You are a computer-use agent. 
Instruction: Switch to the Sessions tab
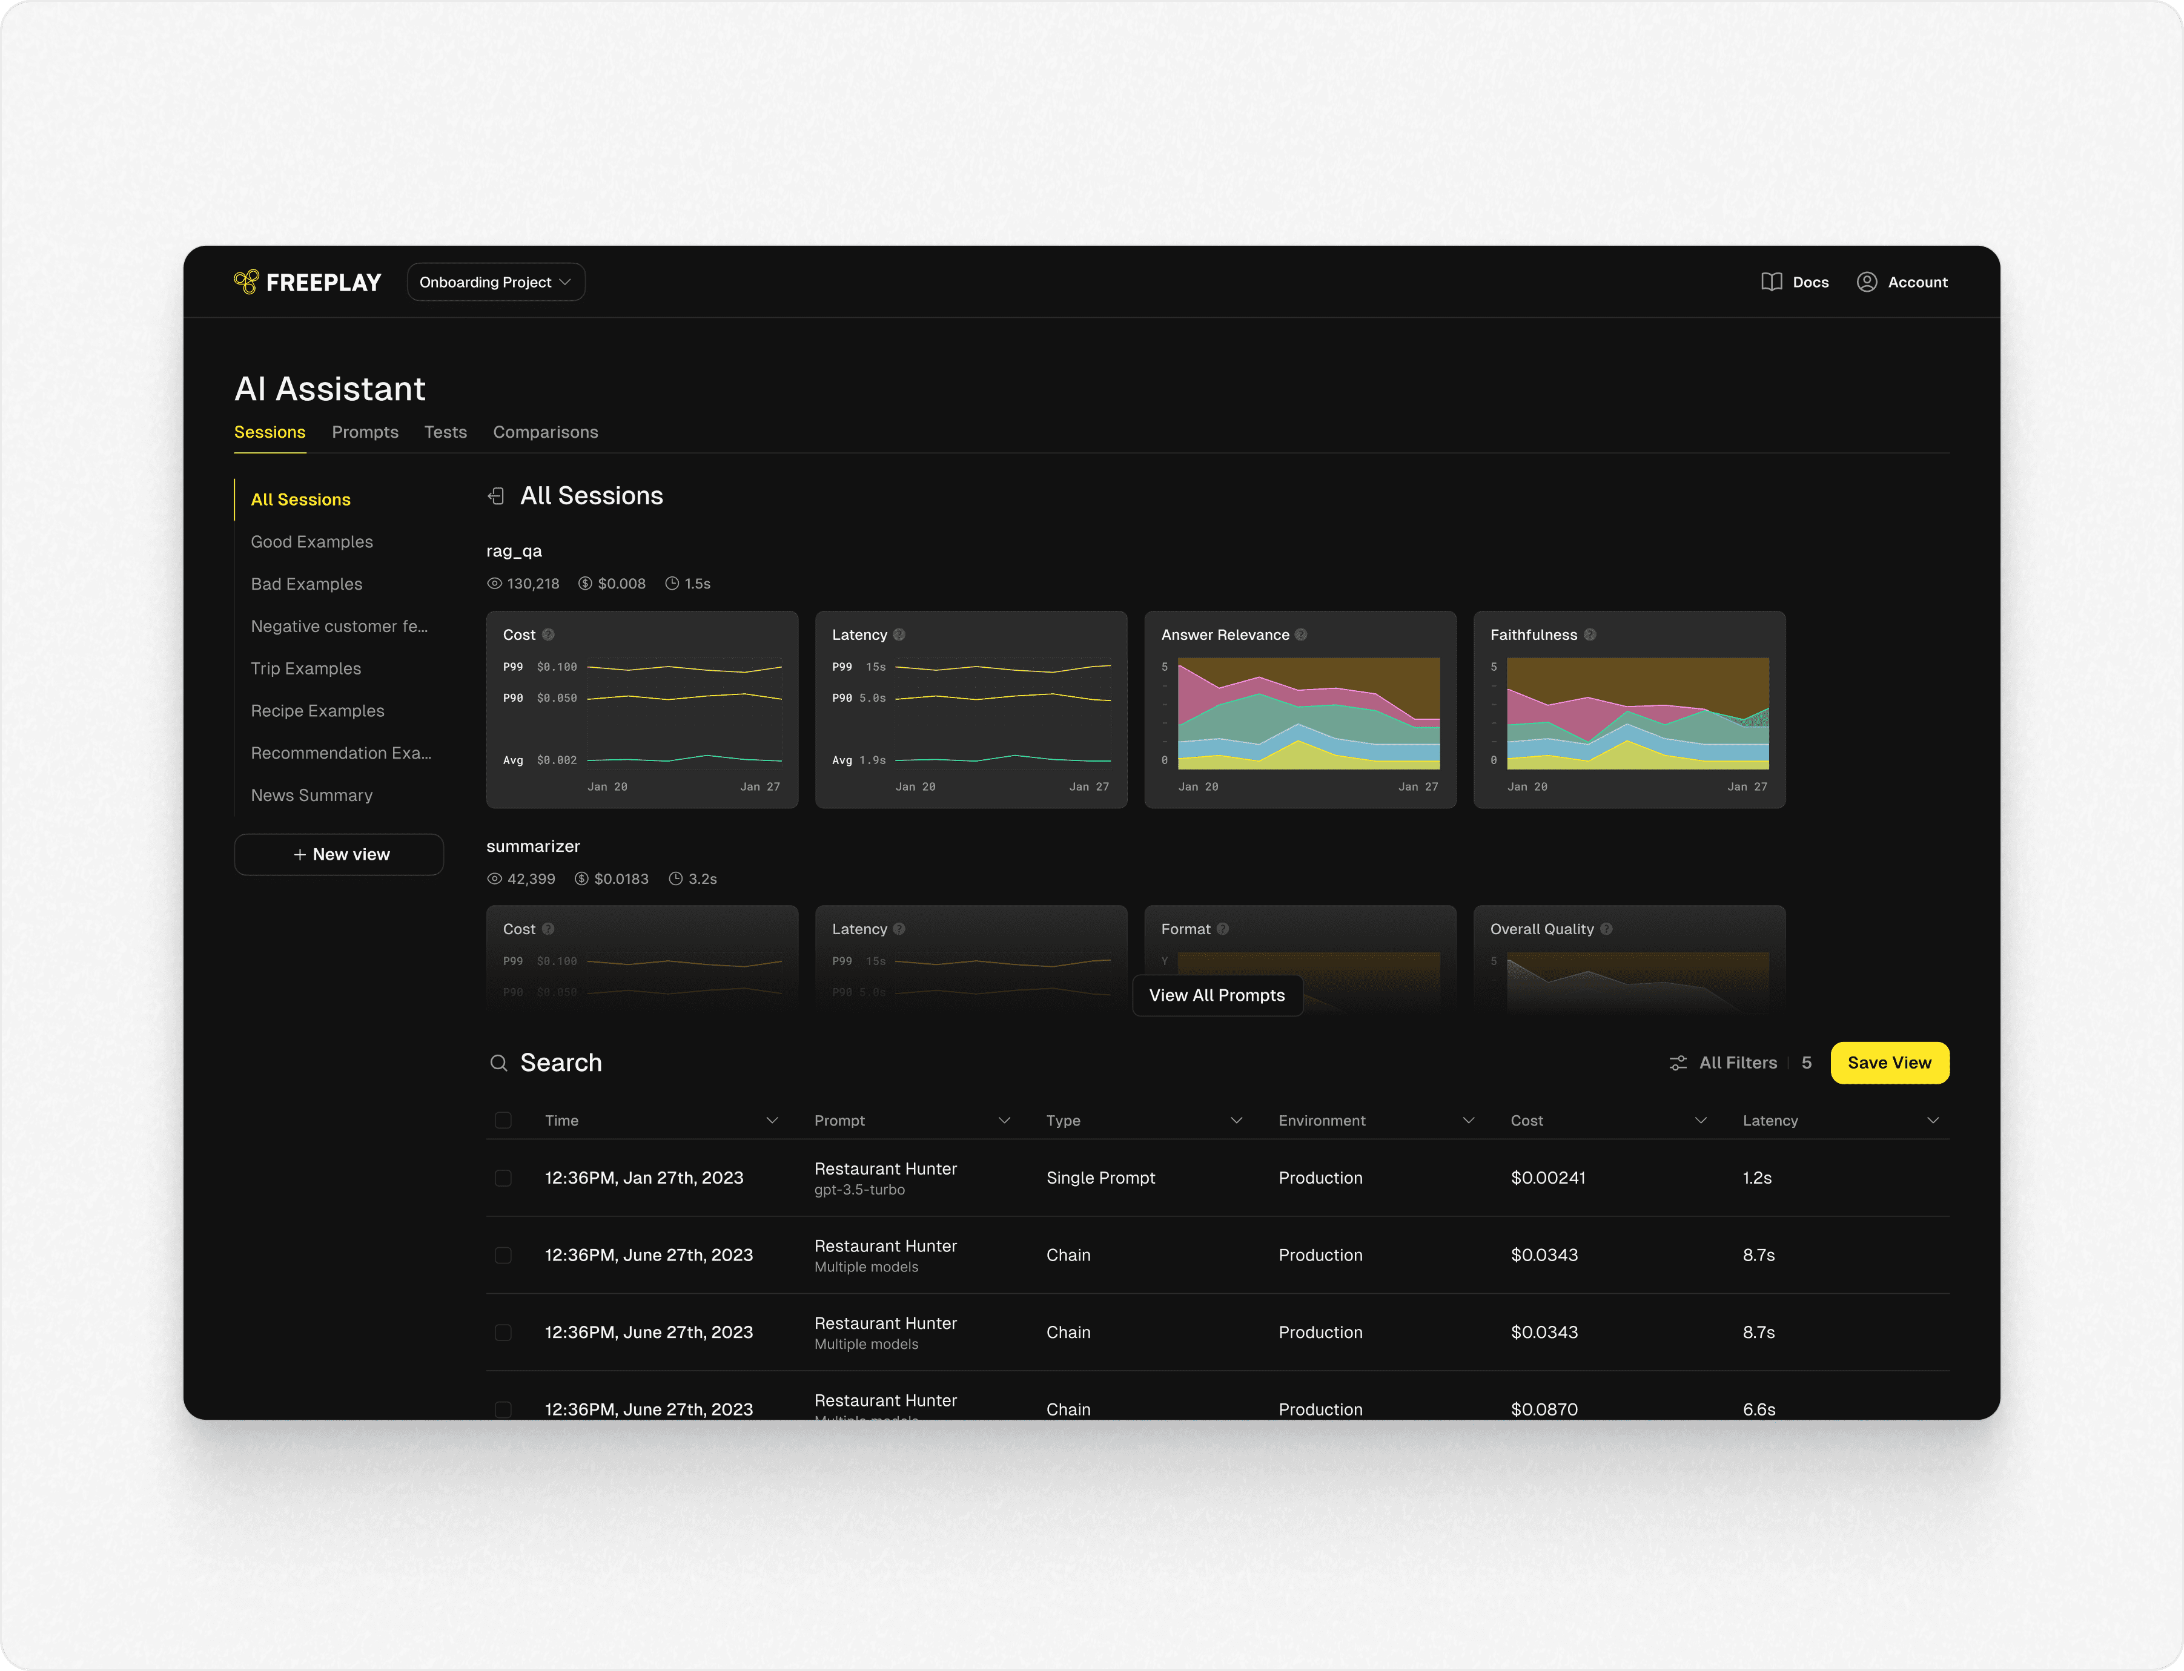(x=270, y=433)
